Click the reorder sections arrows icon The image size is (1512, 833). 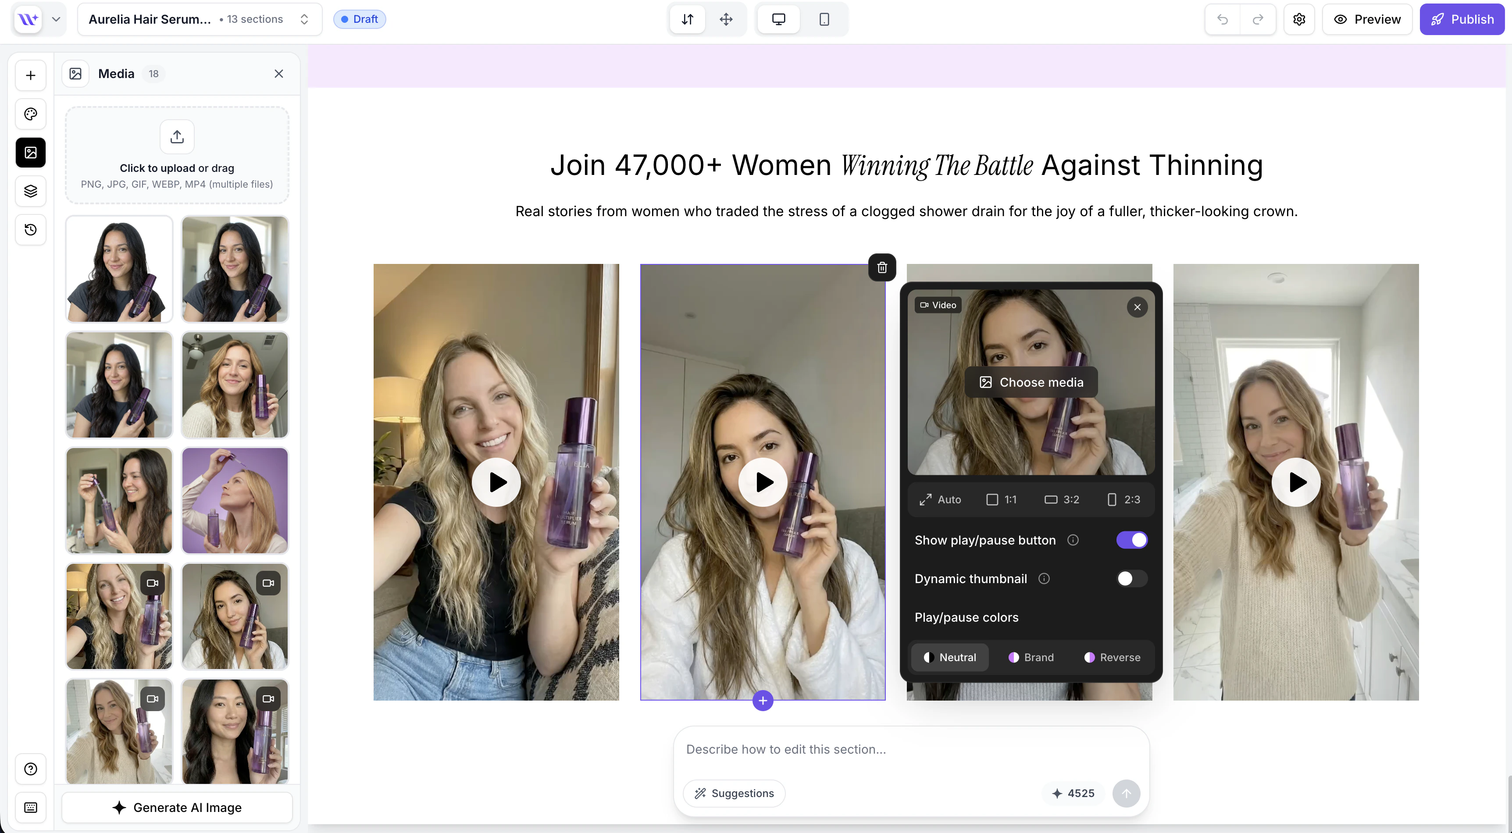pos(687,19)
